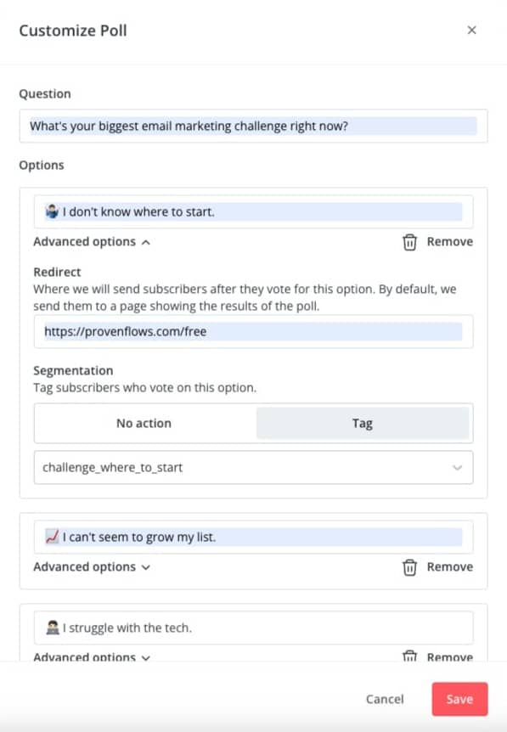Click trash icon for struggle with tech option
507x732 pixels.
409,656
